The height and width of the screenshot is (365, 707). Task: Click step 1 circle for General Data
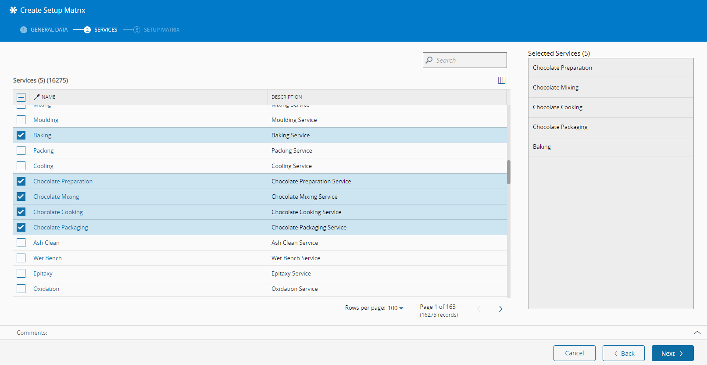24,30
